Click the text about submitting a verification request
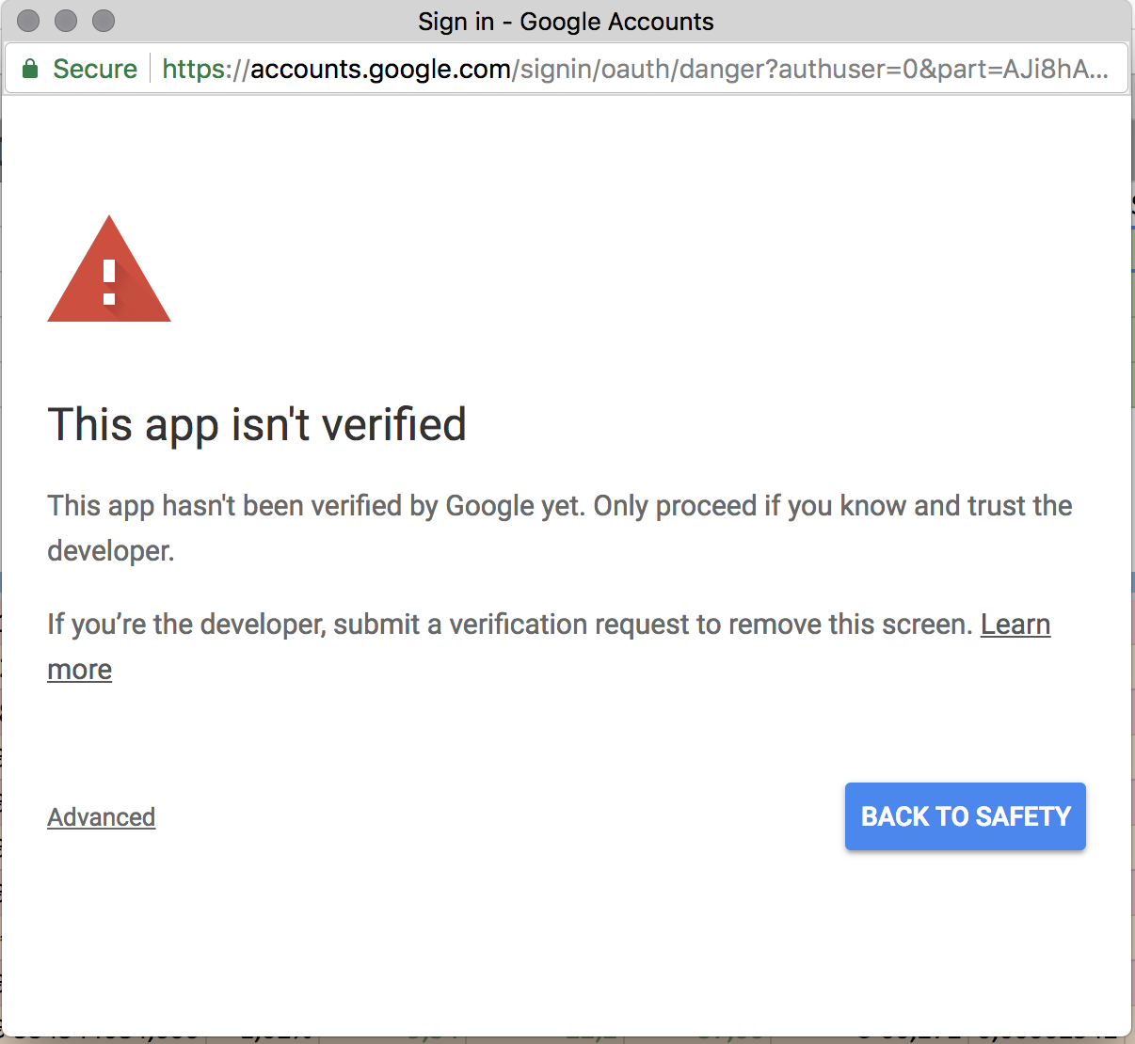 tap(510, 625)
